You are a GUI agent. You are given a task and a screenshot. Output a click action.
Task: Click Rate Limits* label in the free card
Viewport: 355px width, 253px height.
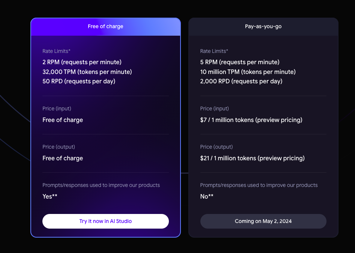point(56,51)
